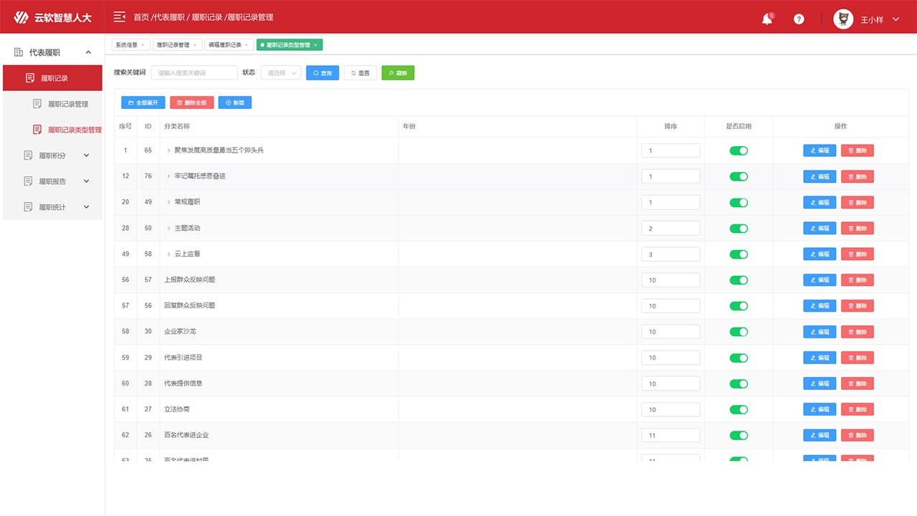
Task: Select 履职记录管理 in the sidebar
Action: (x=68, y=104)
